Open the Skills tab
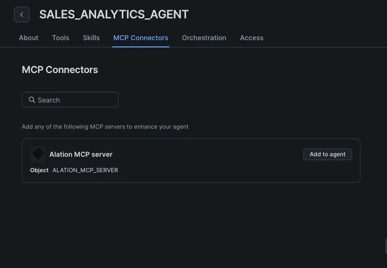Screen dimensions: 387x268 (x=91, y=38)
